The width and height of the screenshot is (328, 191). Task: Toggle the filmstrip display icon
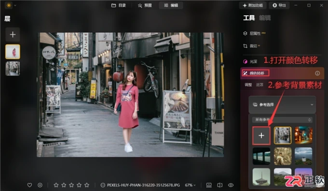pos(209,185)
